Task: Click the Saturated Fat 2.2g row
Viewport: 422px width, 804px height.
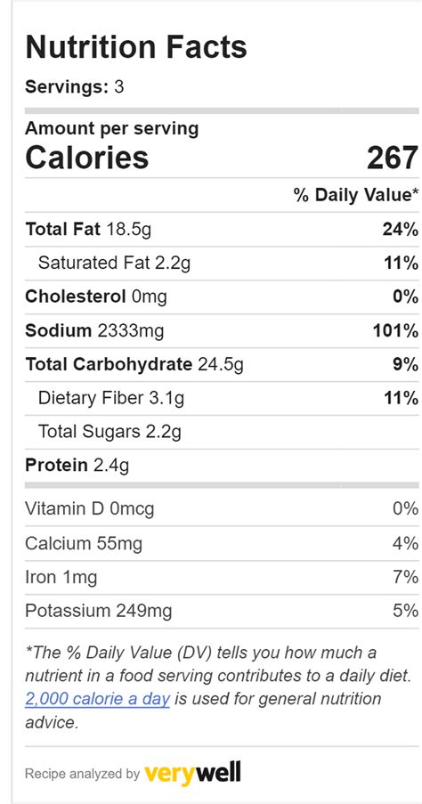Action: (x=222, y=263)
